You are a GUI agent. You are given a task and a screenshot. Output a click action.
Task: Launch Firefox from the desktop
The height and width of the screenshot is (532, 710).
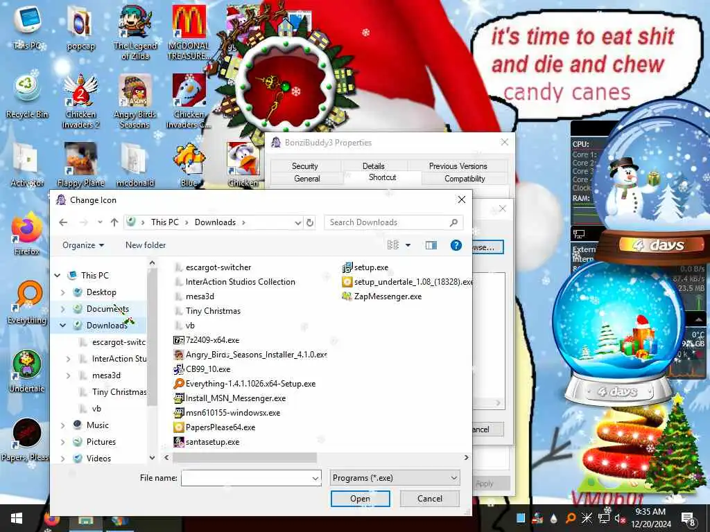[x=27, y=233]
